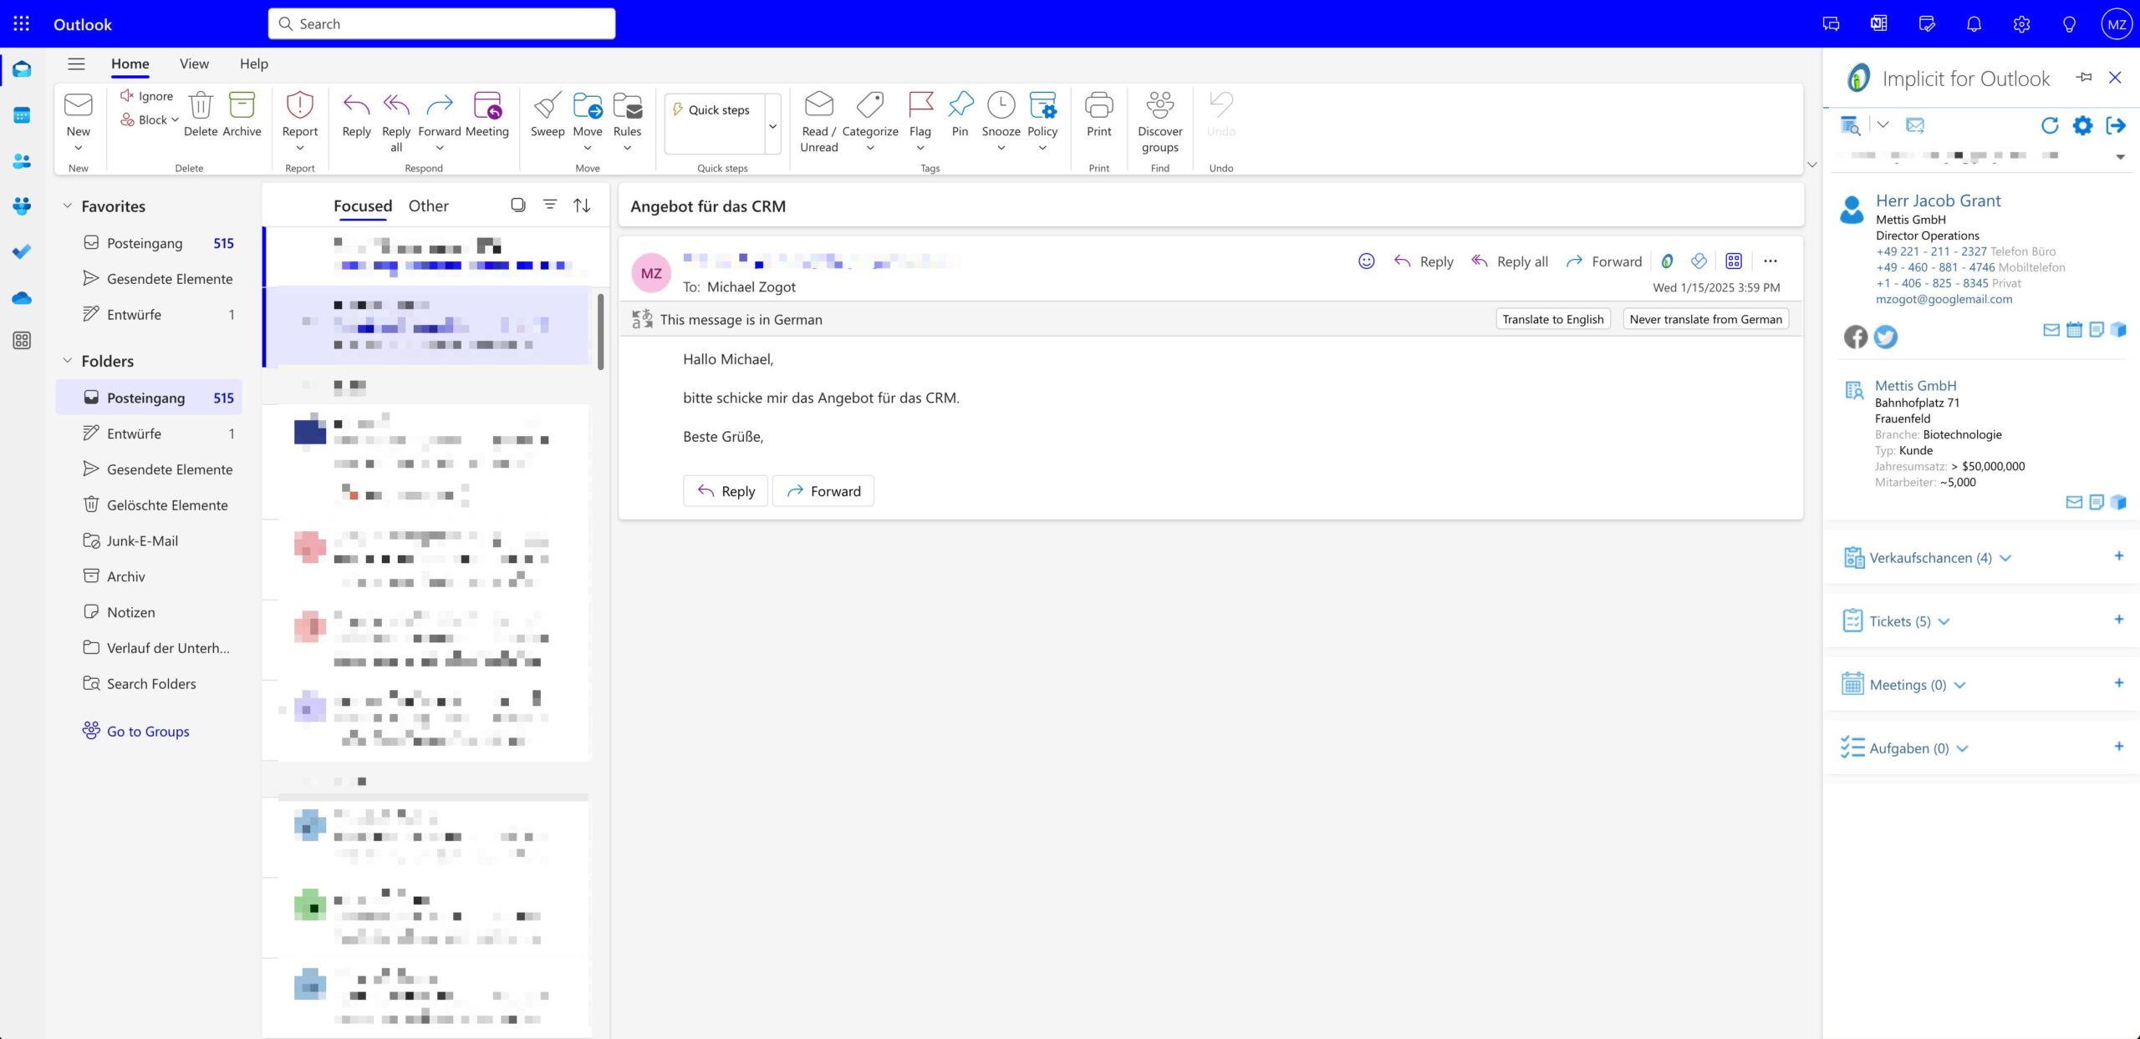Open the To Do checkmark app
The image size is (2140, 1039).
[x=22, y=251]
